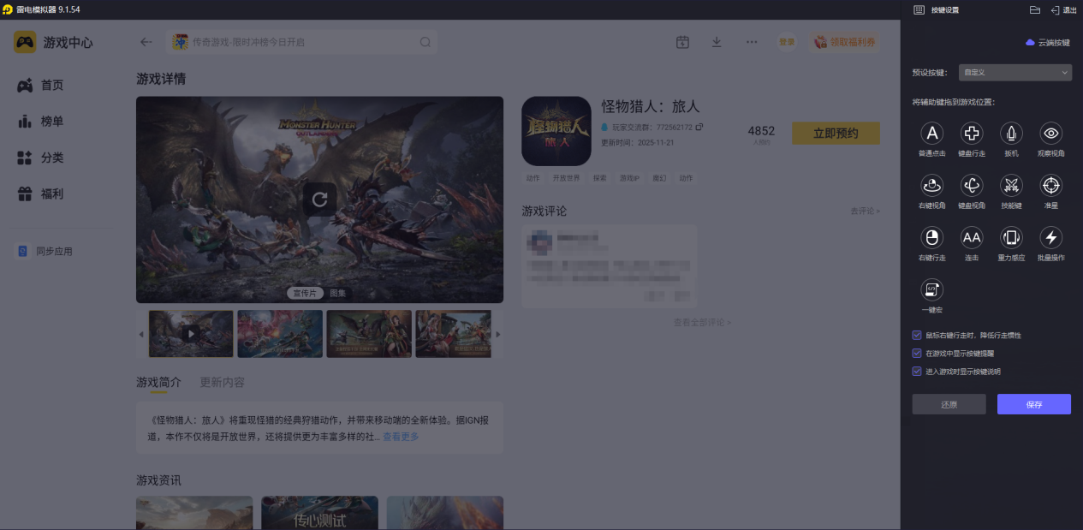This screenshot has width=1083, height=530.
Task: Select the 技能键 crossed swords icon
Action: (x=1011, y=185)
